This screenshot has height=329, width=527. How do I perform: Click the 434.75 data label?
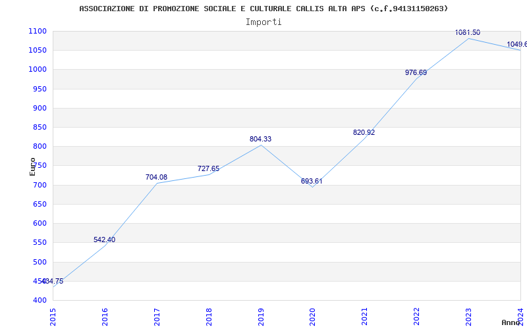pos(53,282)
